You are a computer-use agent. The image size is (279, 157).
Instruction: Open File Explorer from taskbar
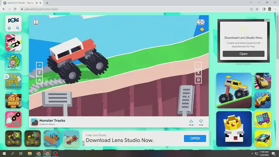30,154
